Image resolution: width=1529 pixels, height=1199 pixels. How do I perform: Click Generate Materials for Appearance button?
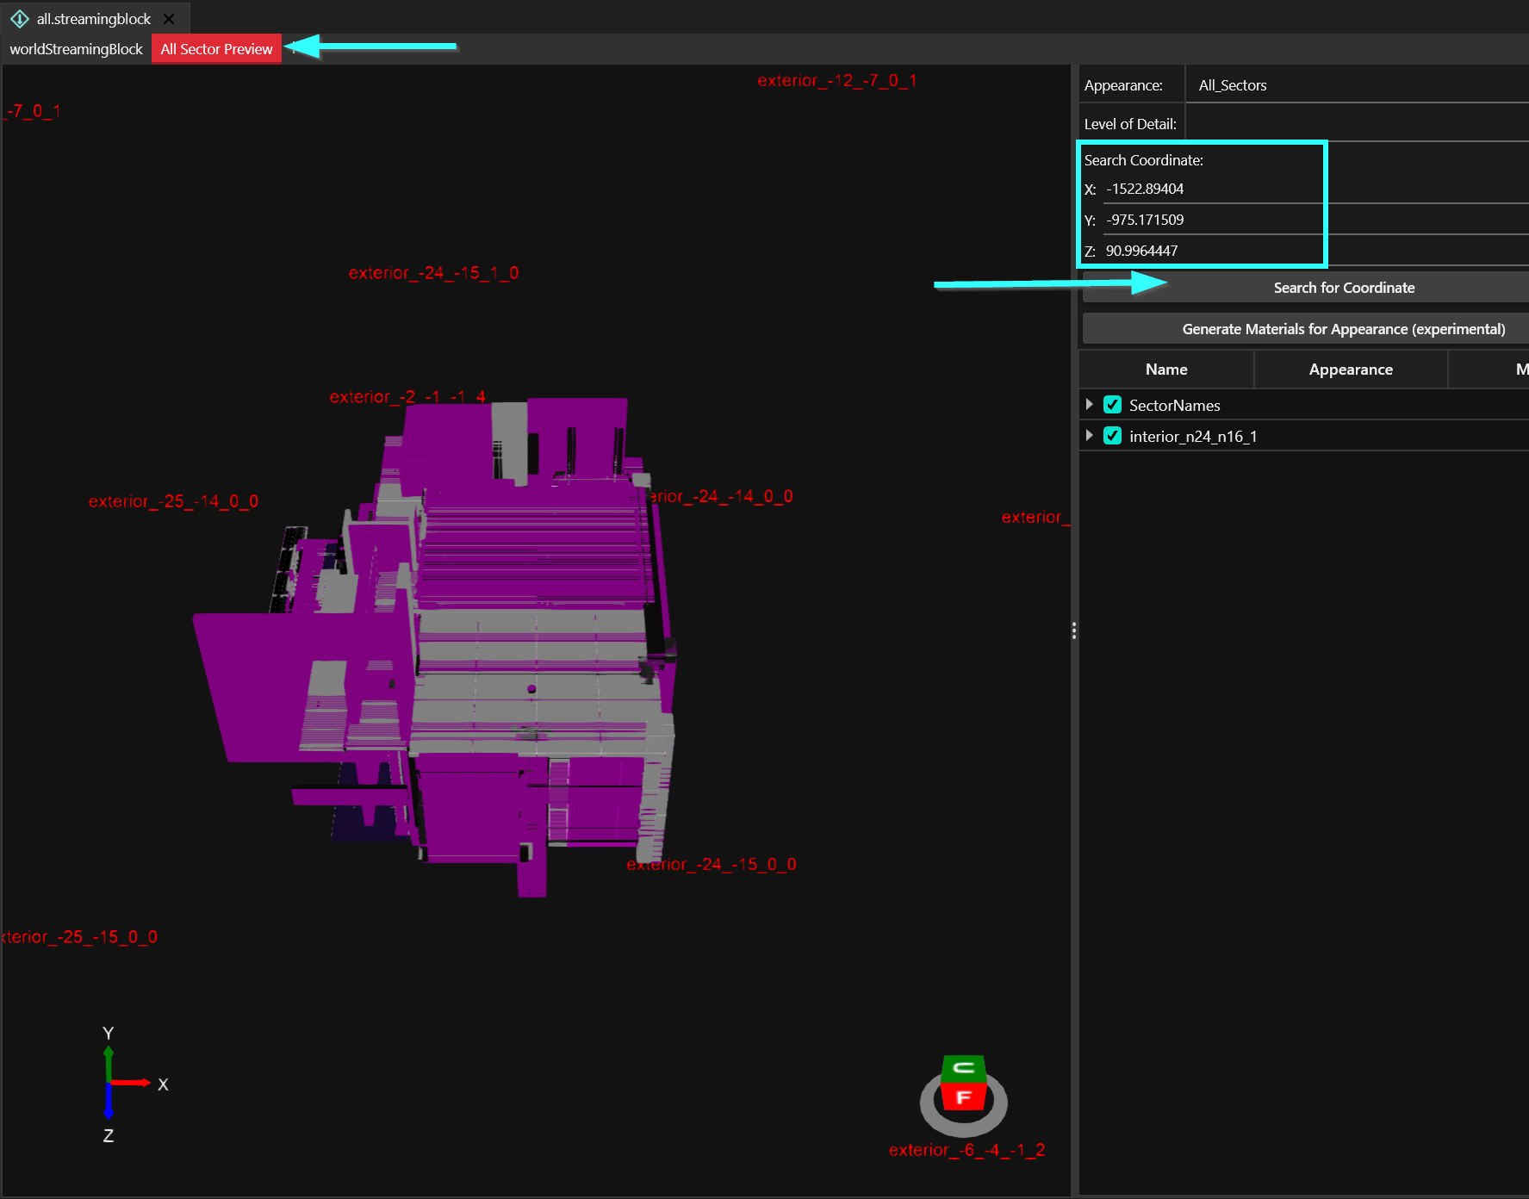point(1343,329)
